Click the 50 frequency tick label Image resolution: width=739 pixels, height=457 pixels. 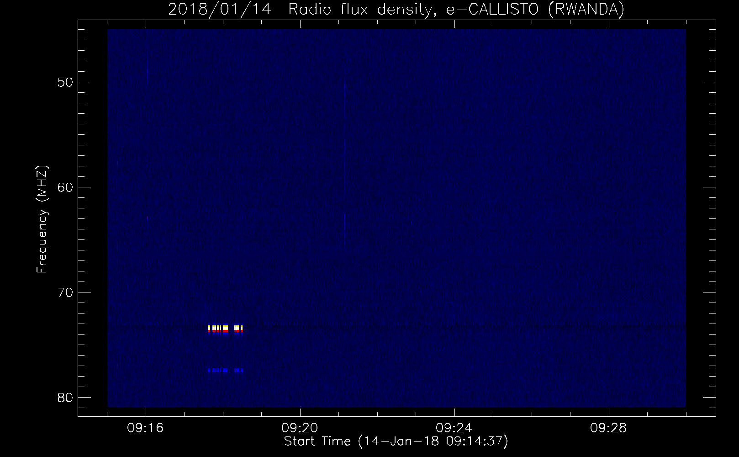pos(66,82)
